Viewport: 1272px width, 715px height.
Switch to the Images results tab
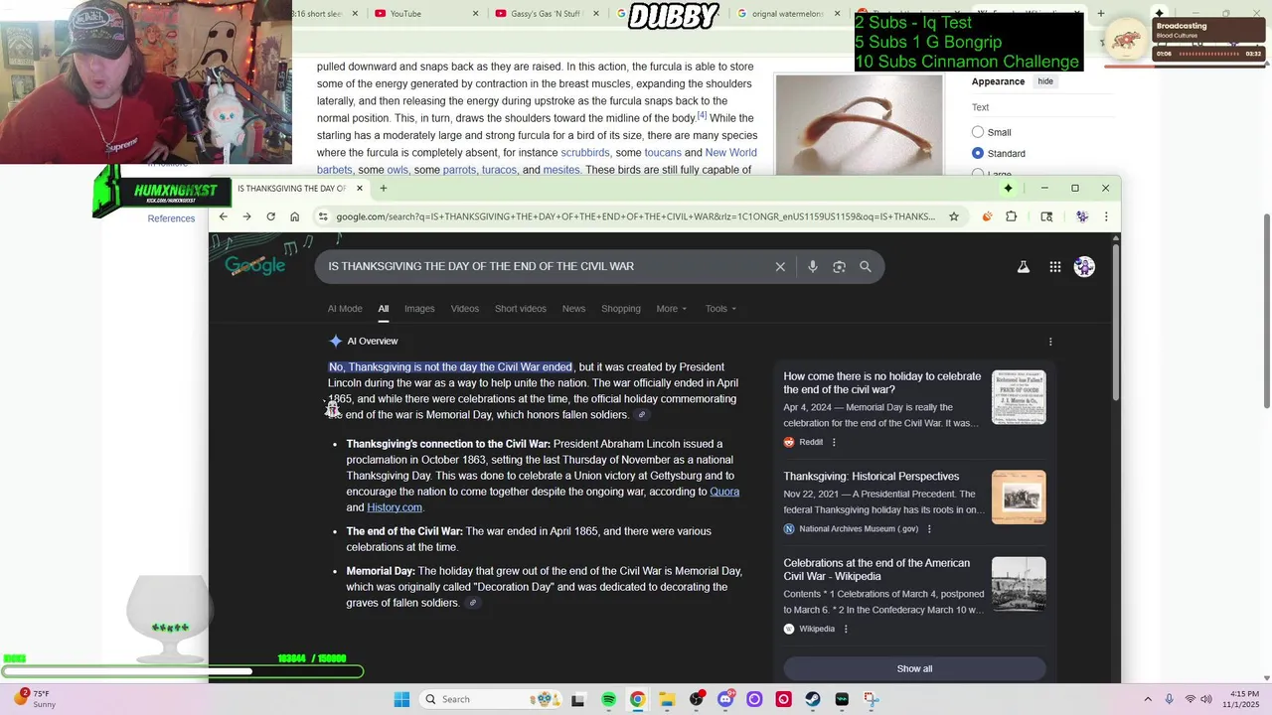click(419, 309)
